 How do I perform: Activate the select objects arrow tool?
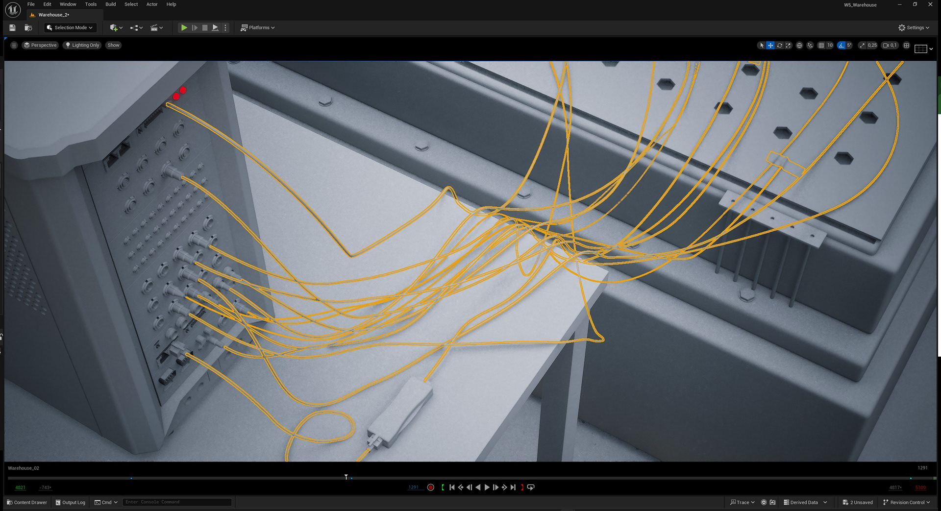761,46
